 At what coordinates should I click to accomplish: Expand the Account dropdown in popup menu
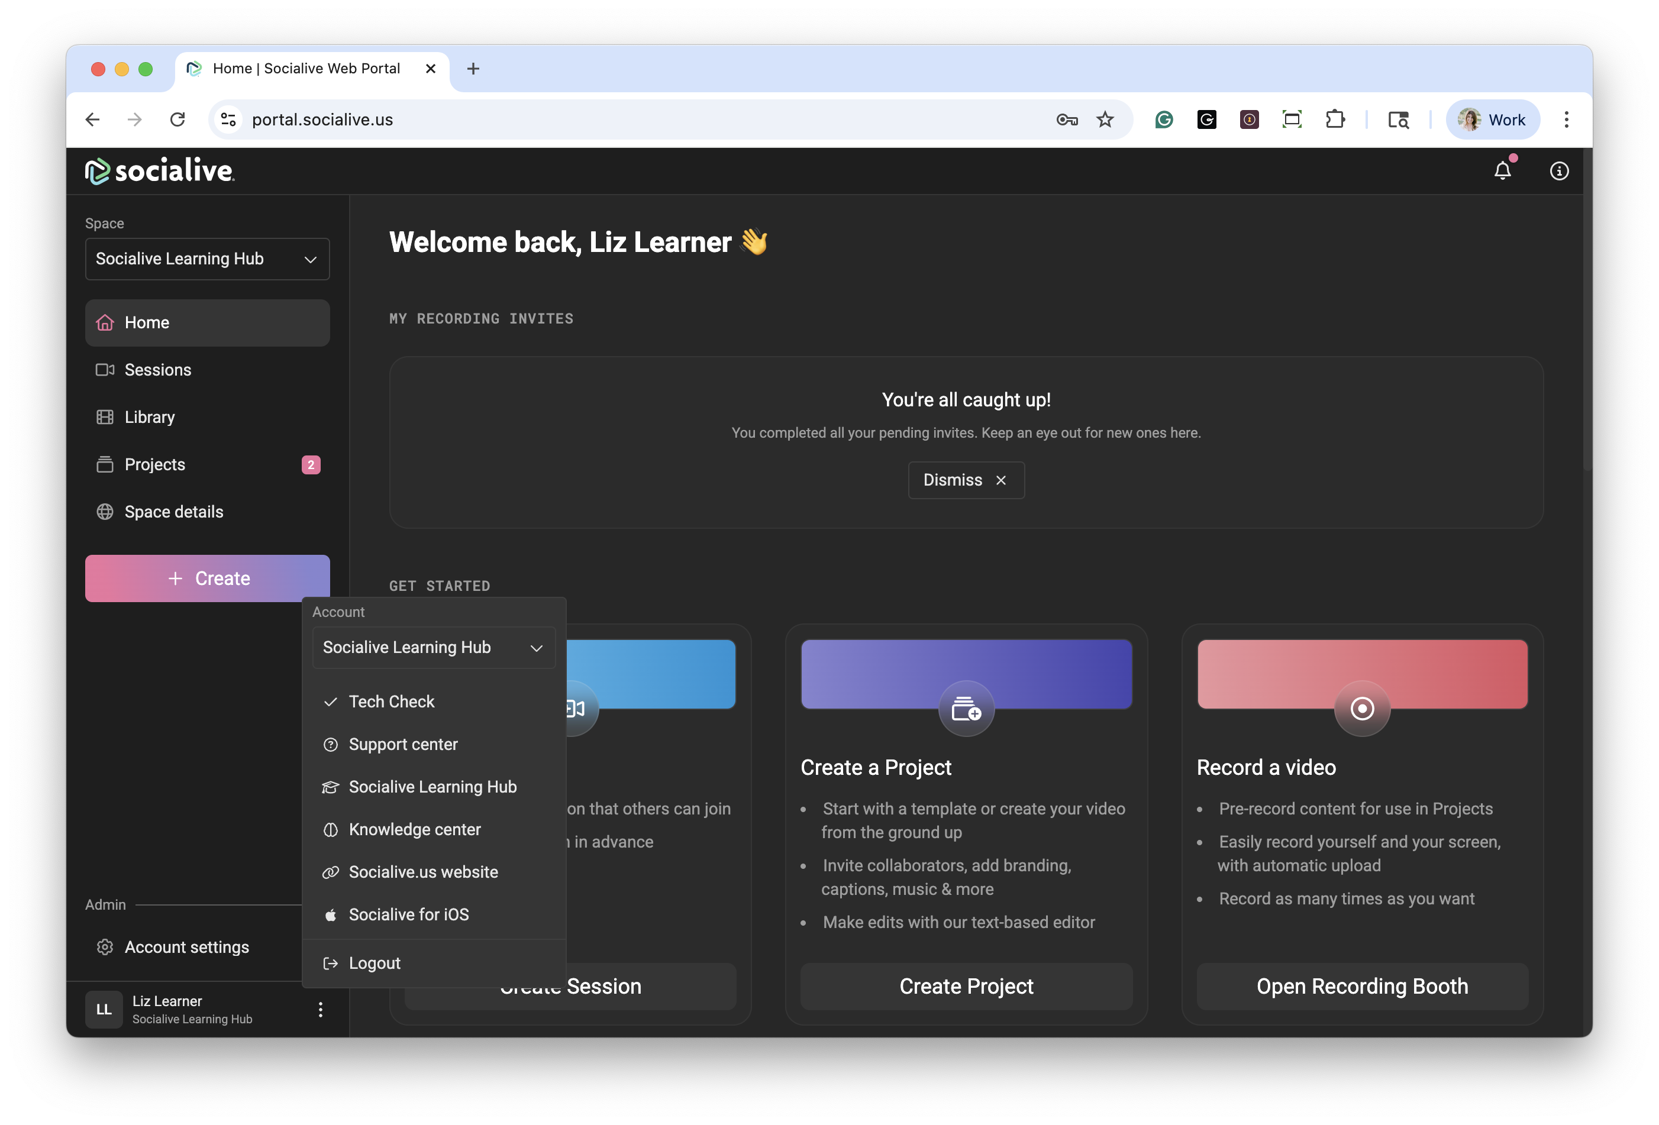coord(433,648)
